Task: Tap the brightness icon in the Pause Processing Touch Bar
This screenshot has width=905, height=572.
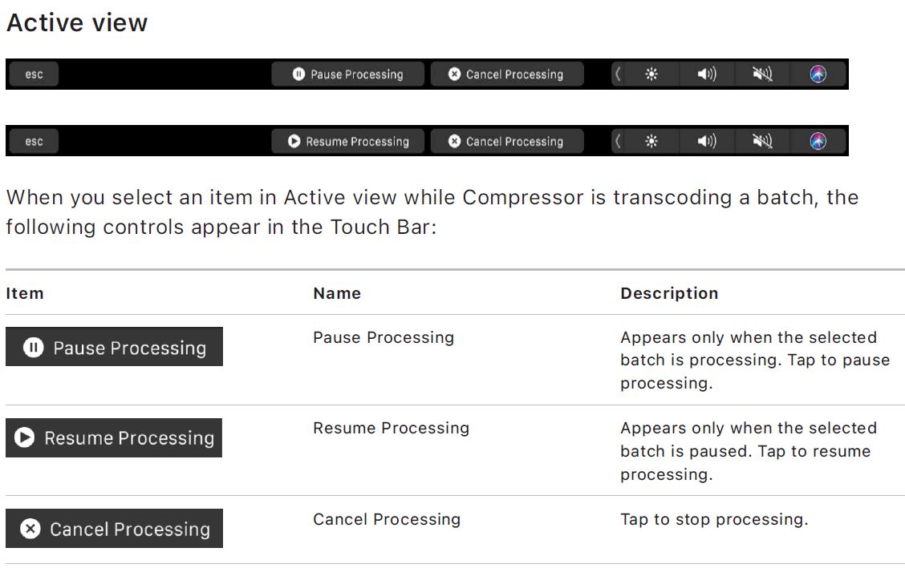Action: click(x=651, y=75)
